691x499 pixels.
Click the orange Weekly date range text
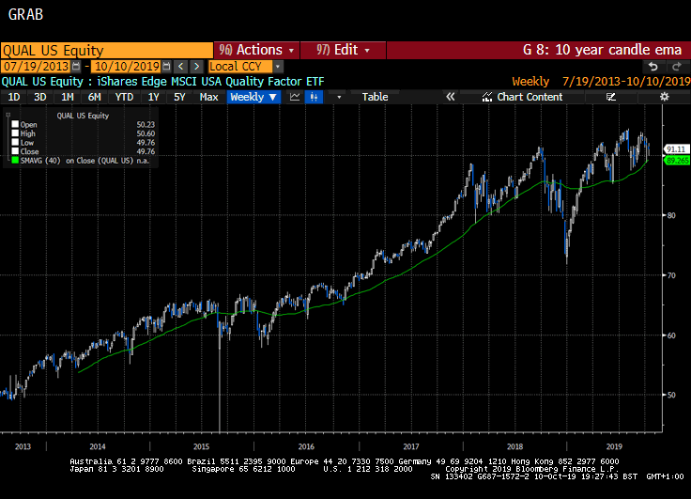coord(601,82)
